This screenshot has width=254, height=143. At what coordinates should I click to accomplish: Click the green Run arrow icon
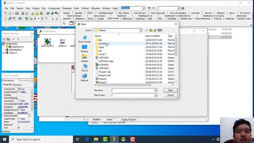[x=35, y=19]
